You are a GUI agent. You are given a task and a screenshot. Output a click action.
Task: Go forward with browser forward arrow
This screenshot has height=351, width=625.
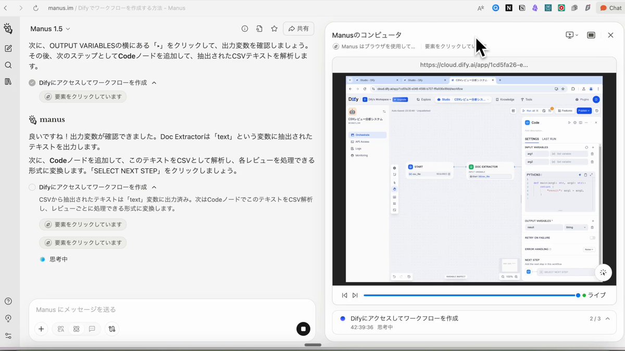(21, 8)
